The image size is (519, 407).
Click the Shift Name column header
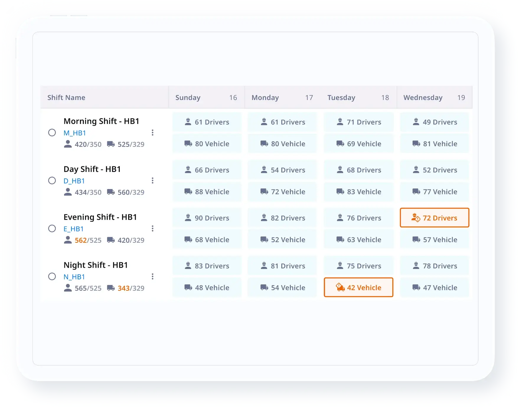(x=66, y=98)
